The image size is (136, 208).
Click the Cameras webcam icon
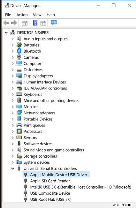click(19, 57)
